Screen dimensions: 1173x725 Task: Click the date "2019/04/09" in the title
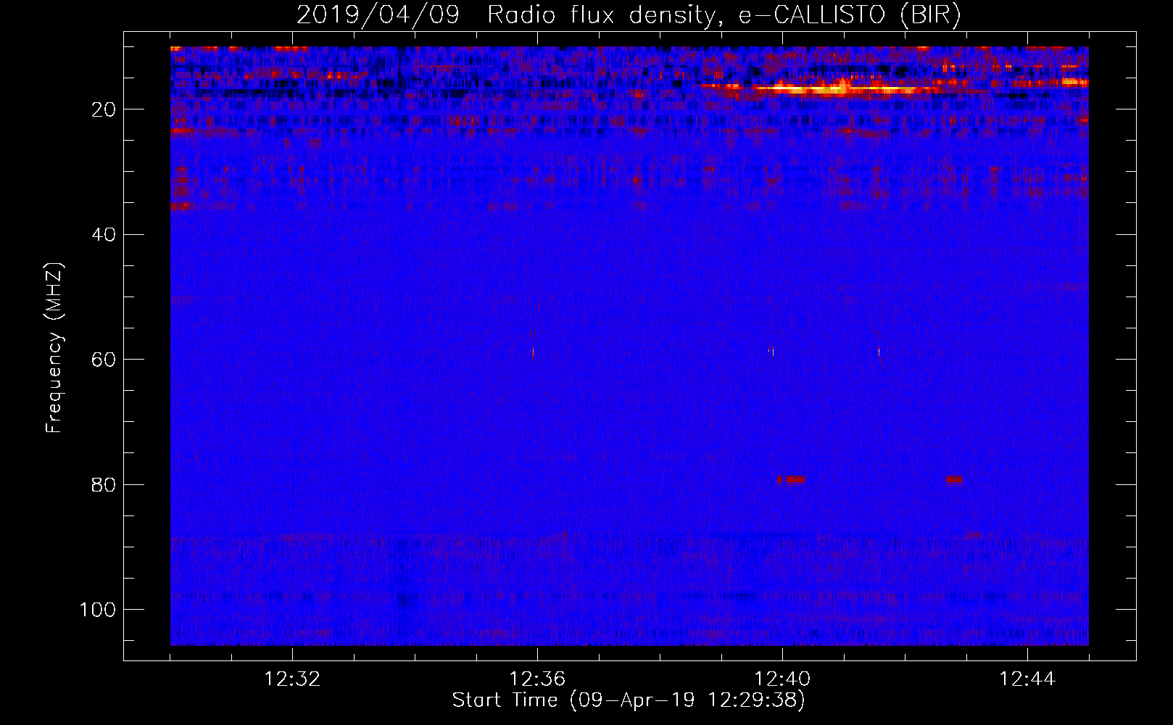[378, 15]
